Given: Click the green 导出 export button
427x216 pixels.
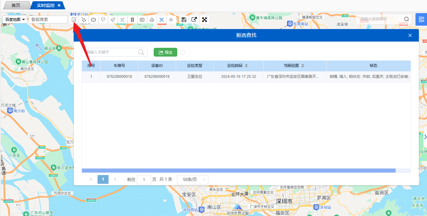Looking at the screenshot, I should (165, 53).
